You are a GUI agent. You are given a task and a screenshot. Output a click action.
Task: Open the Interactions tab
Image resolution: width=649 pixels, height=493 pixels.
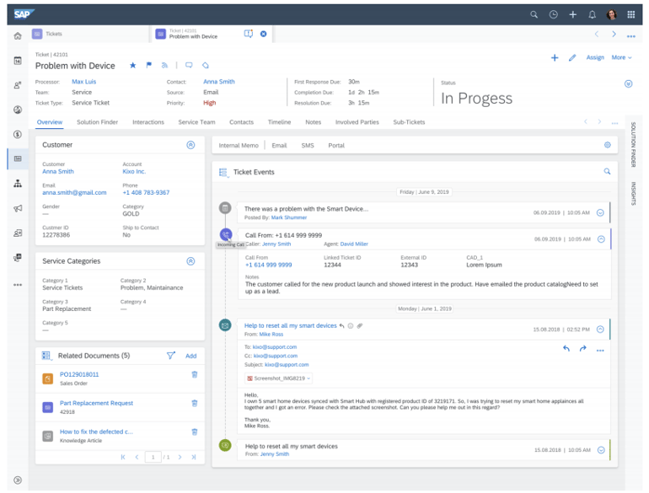click(148, 122)
